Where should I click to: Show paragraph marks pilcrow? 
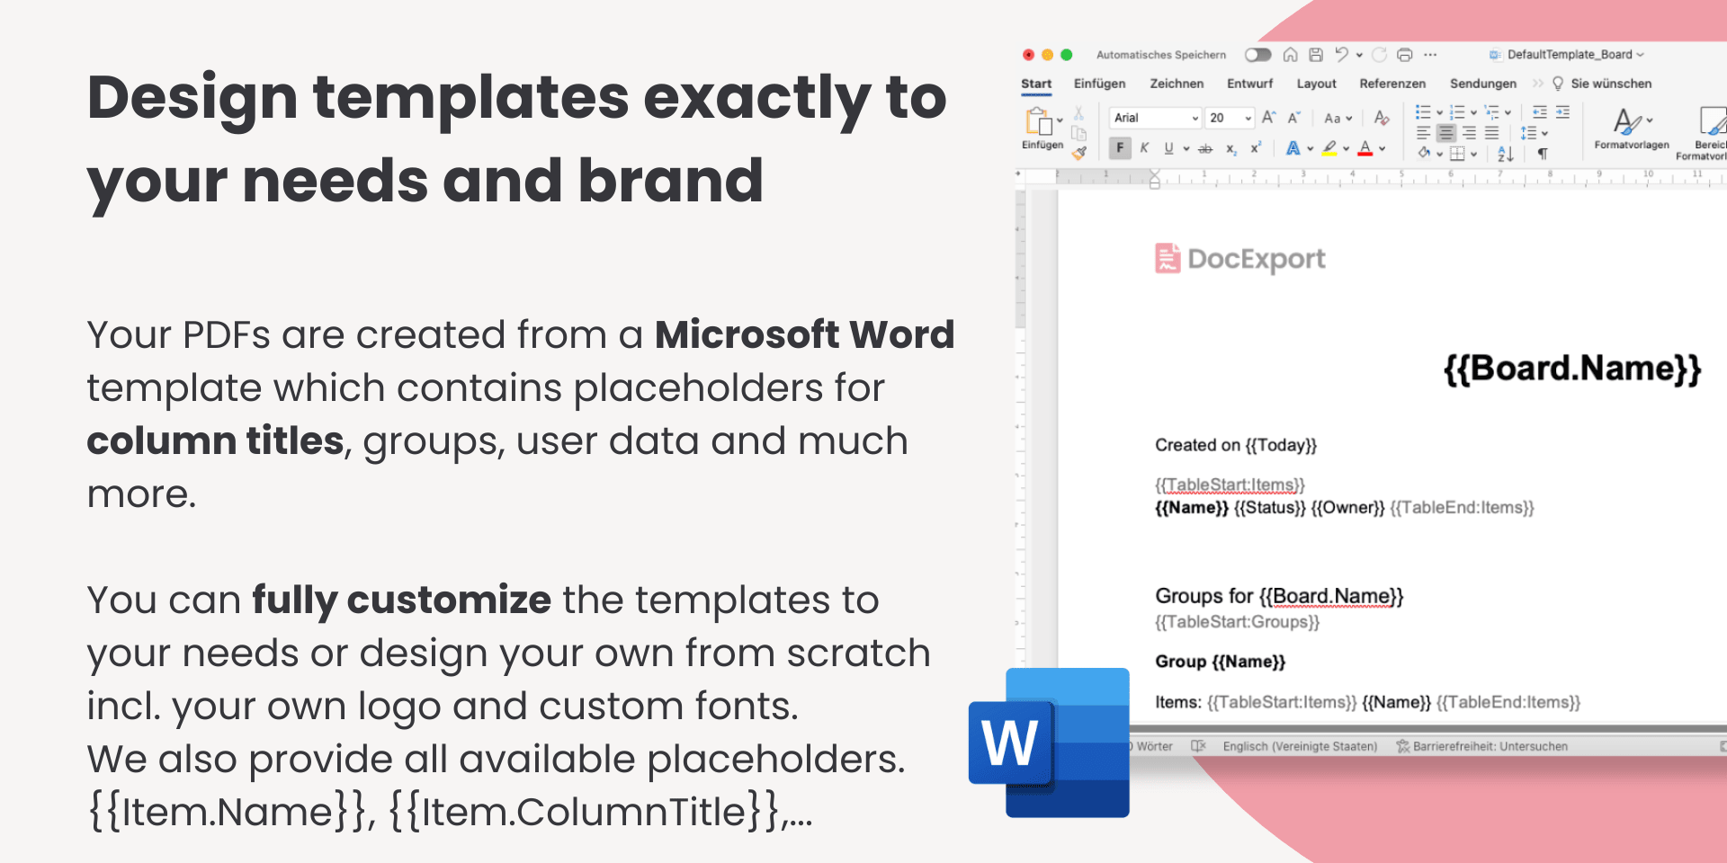pos(1543,154)
